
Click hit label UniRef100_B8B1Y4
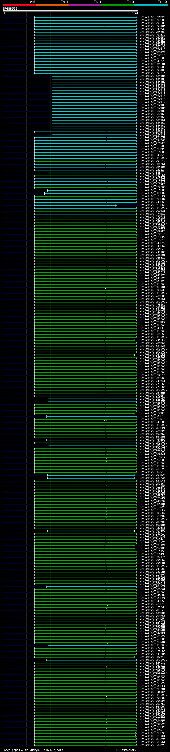click(152, 53)
